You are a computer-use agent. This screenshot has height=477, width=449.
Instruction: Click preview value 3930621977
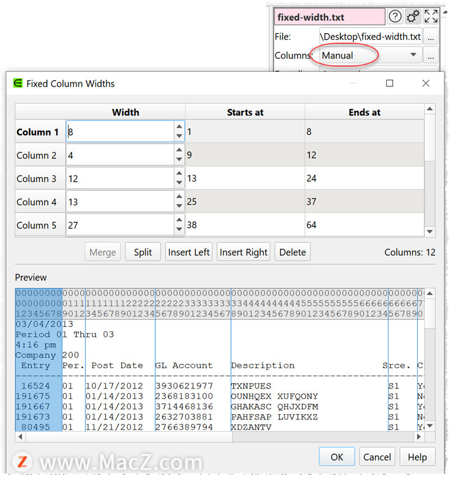[x=184, y=386]
